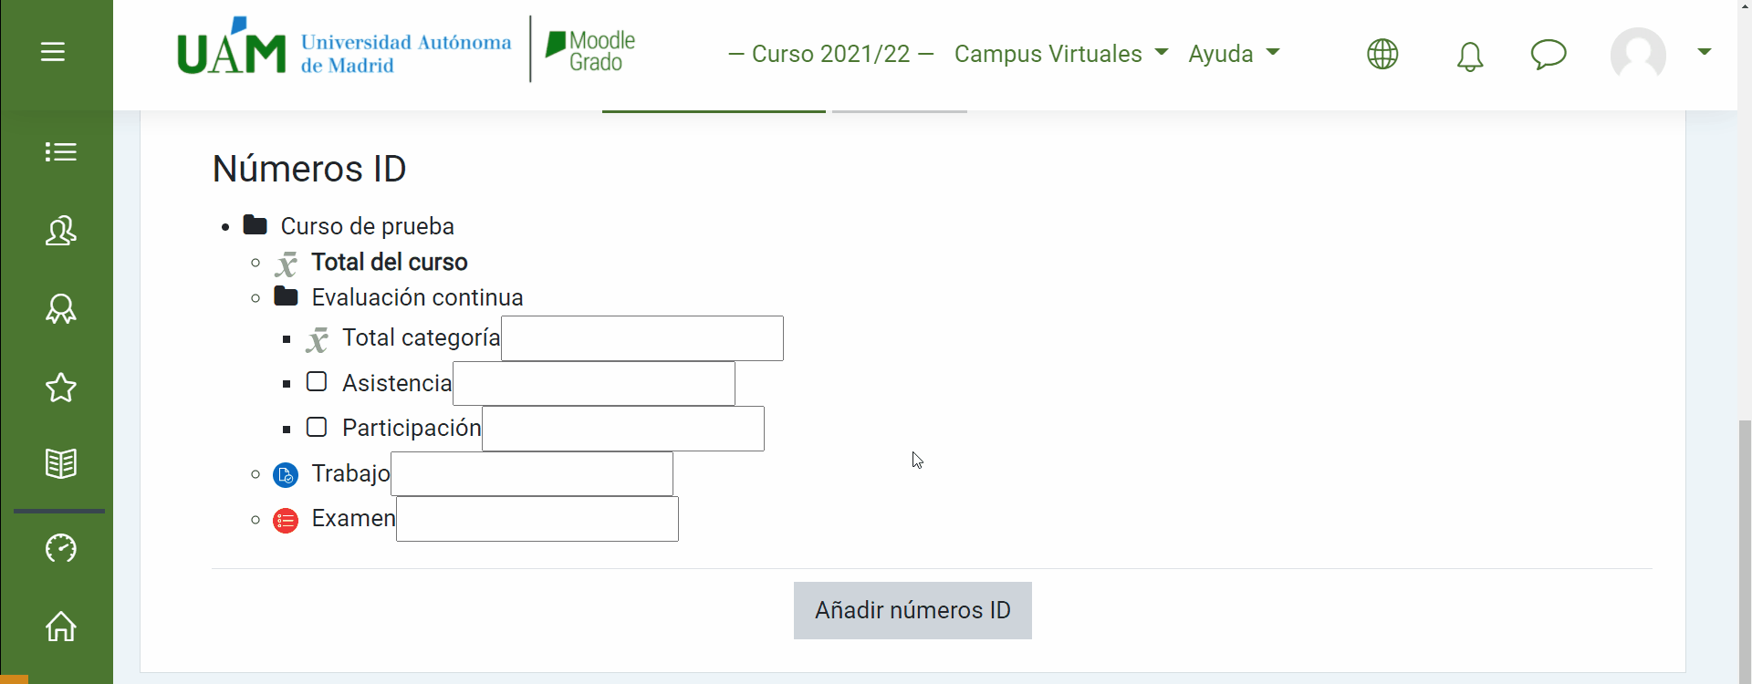
Task: Expand the user profile menu arrow
Action: [1704, 52]
